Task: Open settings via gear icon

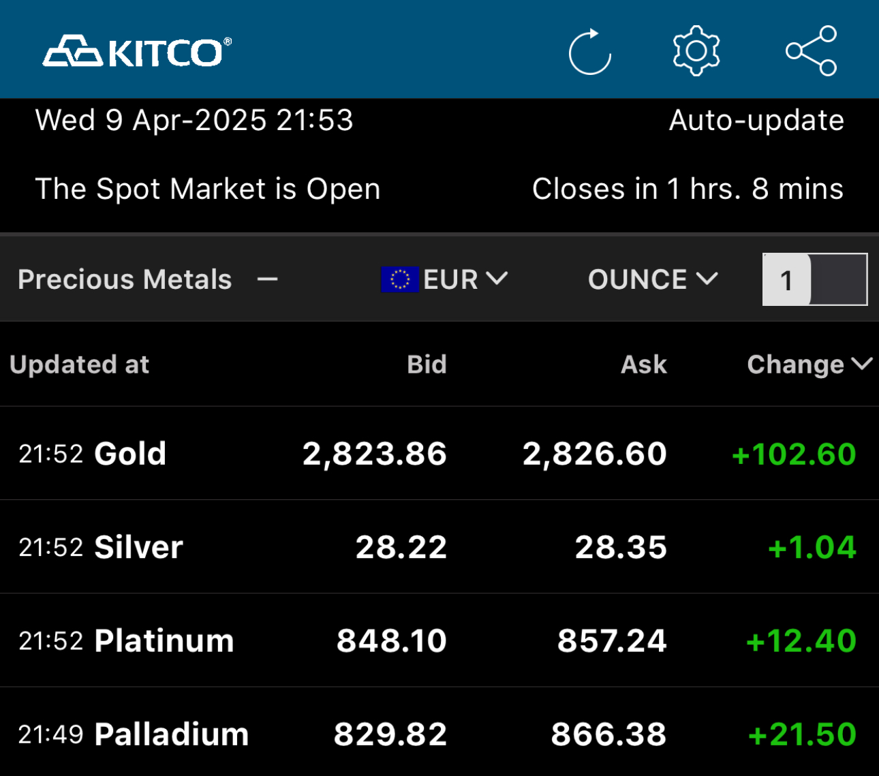Action: (x=696, y=51)
